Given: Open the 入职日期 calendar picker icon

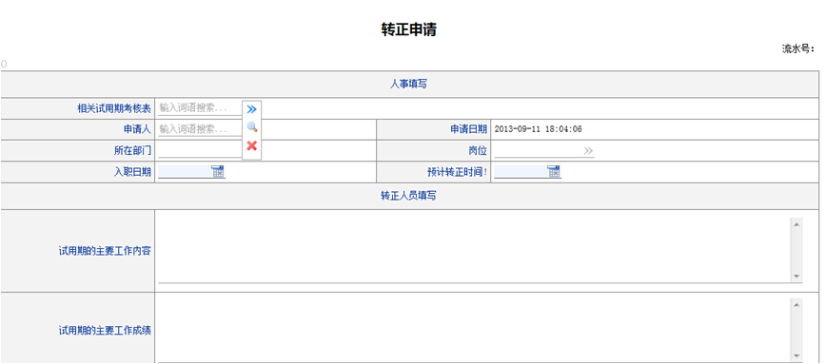Looking at the screenshot, I should coord(218,171).
